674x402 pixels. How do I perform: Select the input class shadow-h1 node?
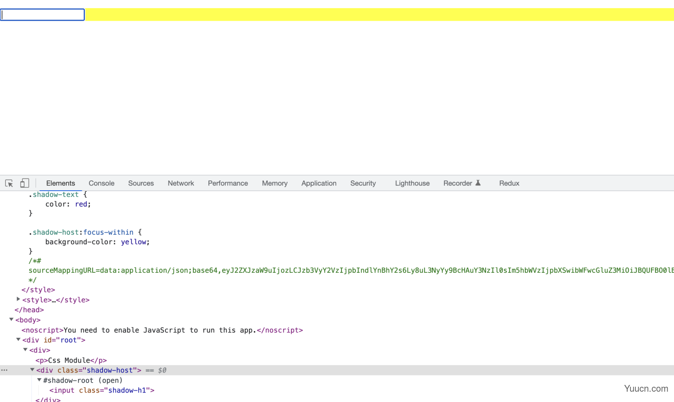click(102, 390)
